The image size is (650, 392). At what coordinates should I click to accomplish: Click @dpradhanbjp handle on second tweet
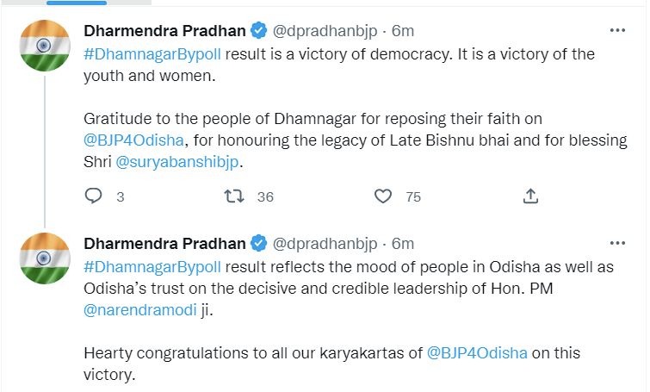[x=324, y=244]
